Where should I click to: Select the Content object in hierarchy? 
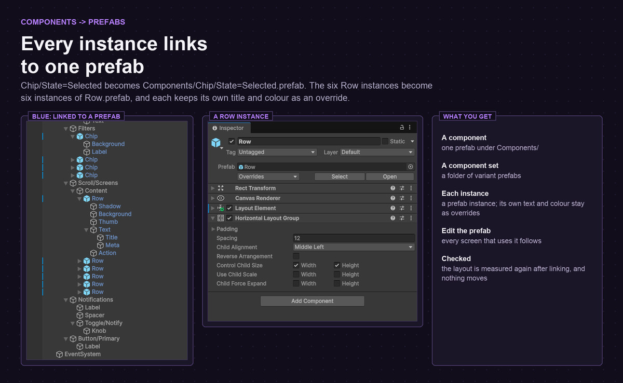[96, 190]
